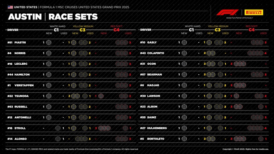The width and height of the screenshot is (274, 154).
Task: Click Gasly's new hard tyre icon
Action: click(x=185, y=42)
